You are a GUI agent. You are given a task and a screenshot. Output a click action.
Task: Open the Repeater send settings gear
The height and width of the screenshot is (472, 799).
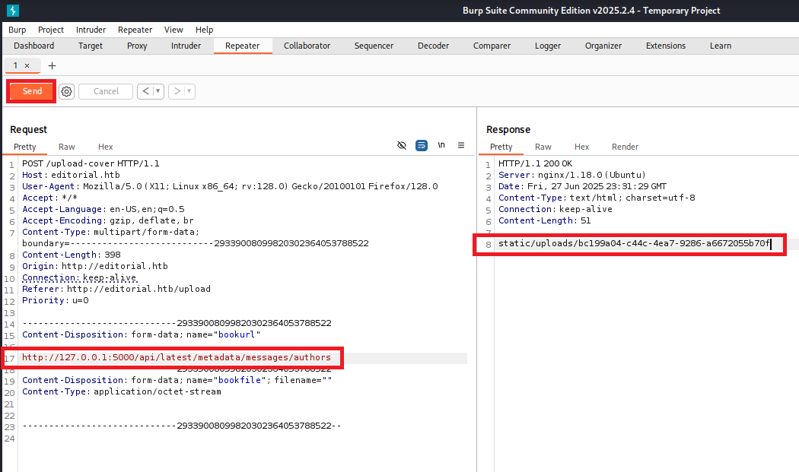coord(67,91)
